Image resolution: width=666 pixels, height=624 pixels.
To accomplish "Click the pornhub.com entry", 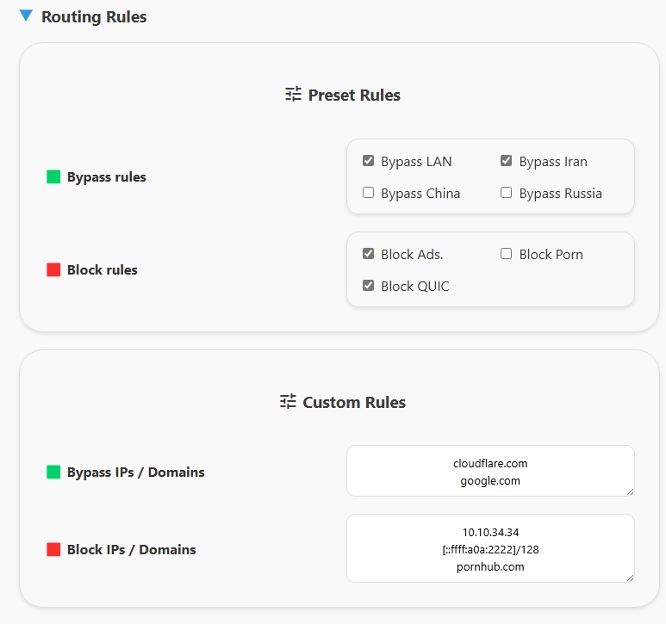I will tap(490, 566).
